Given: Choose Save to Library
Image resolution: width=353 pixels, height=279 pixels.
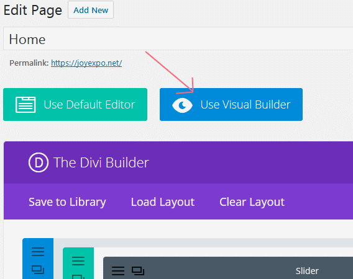Looking at the screenshot, I should (67, 202).
